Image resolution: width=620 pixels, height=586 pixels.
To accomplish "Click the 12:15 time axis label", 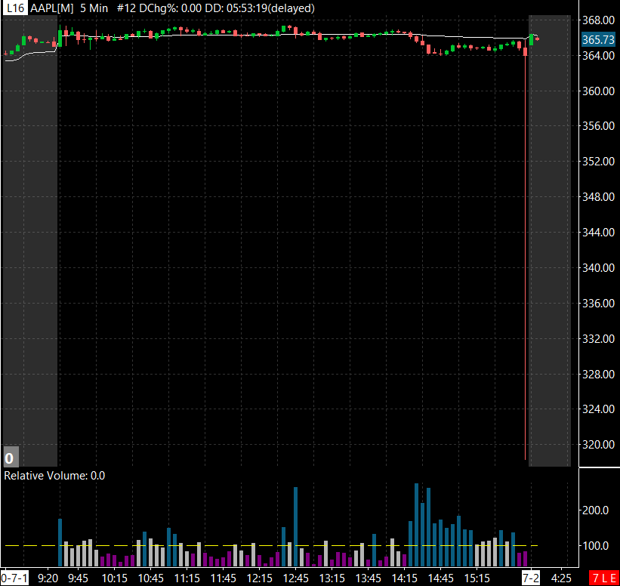I will pyautogui.click(x=260, y=578).
